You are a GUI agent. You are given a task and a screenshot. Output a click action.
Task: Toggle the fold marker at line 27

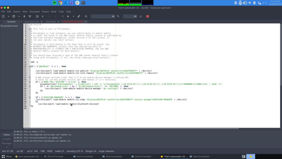[30, 82]
